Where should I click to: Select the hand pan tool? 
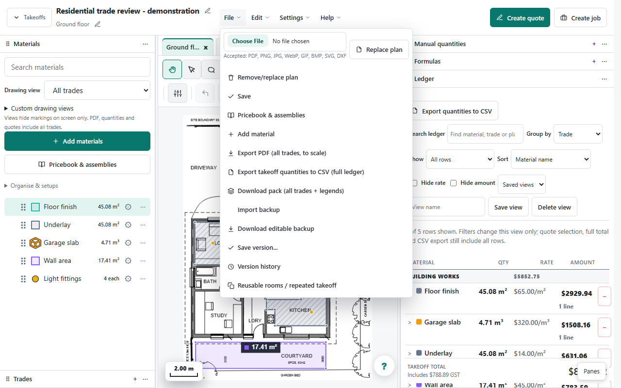click(x=172, y=69)
